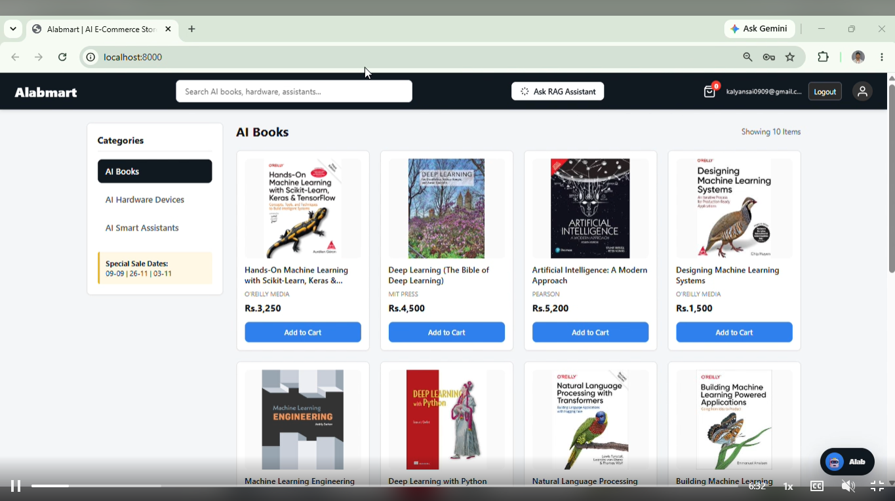Click the video time display 6:32
This screenshot has height=501, width=895.
click(757, 486)
